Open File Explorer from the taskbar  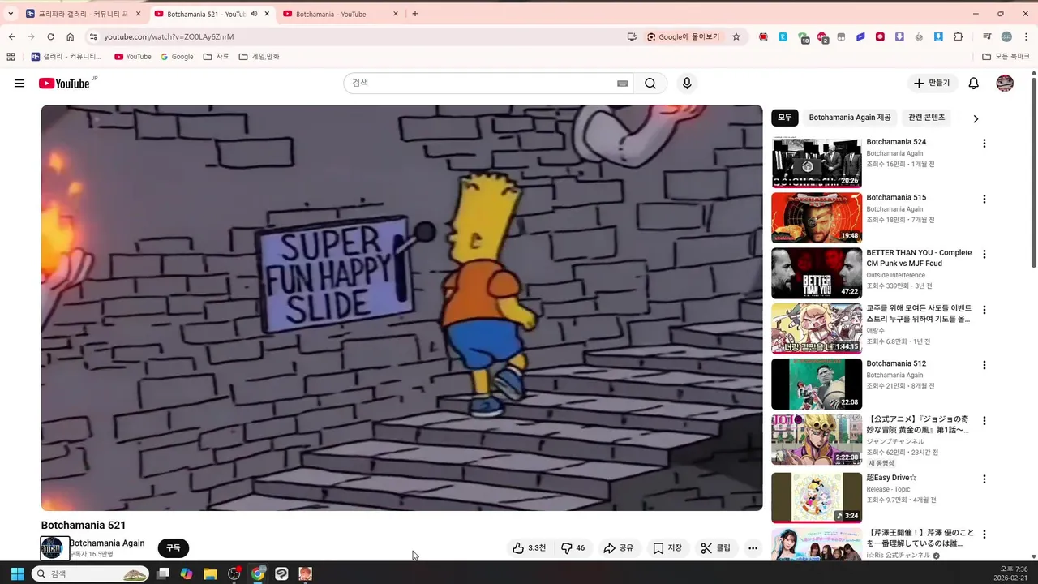[210, 573]
